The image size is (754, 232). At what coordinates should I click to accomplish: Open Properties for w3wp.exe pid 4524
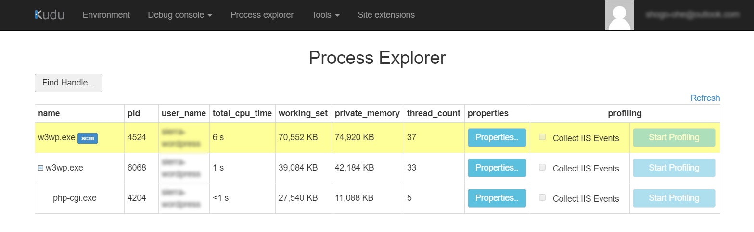pyautogui.click(x=497, y=137)
